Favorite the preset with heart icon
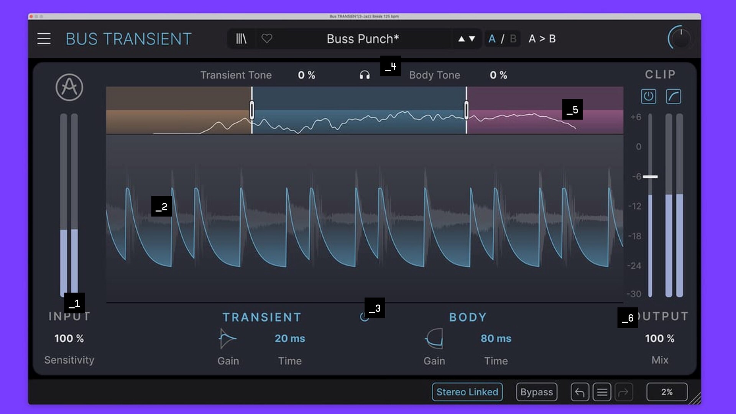Image resolution: width=736 pixels, height=414 pixels. pyautogui.click(x=267, y=39)
